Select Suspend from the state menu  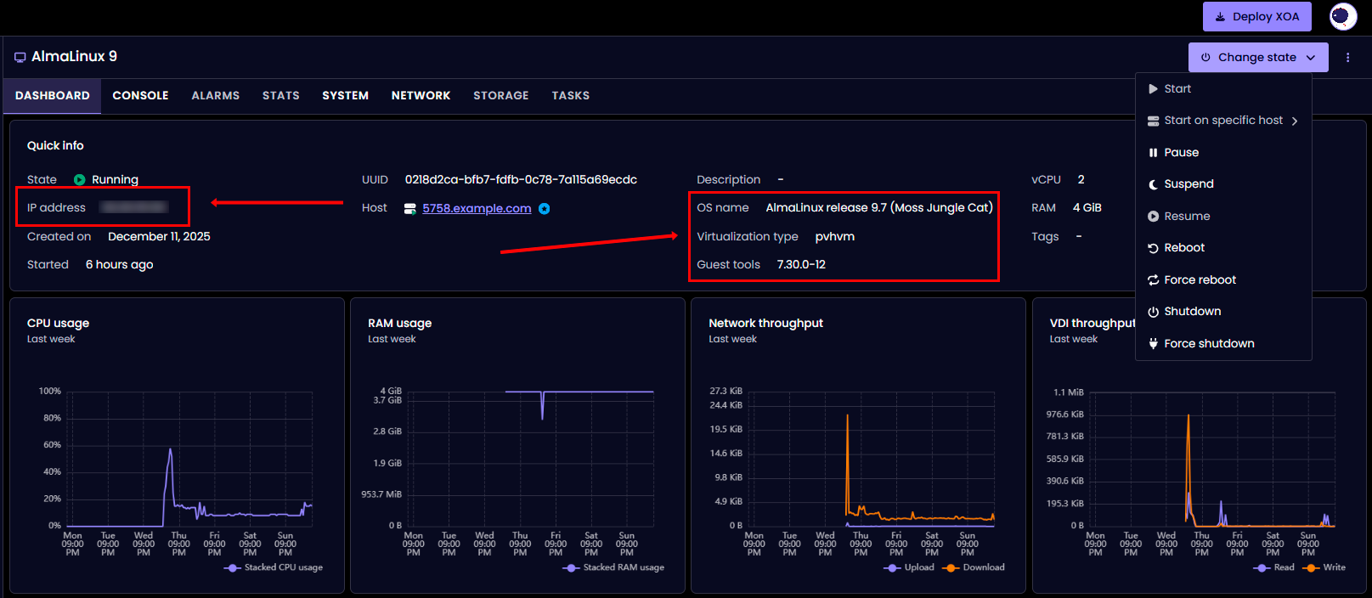pyautogui.click(x=1189, y=184)
